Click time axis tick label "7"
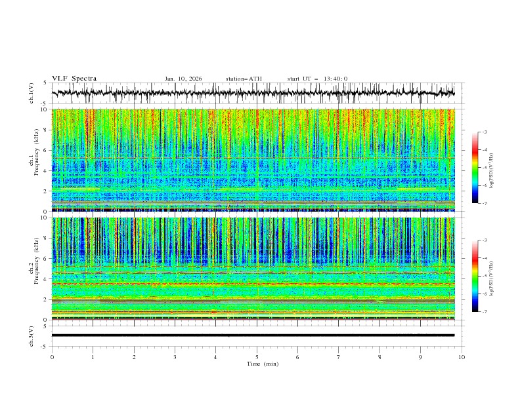 point(339,357)
